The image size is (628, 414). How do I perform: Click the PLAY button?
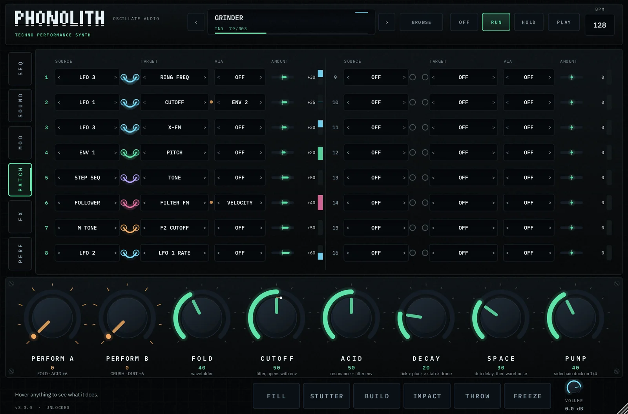point(564,22)
